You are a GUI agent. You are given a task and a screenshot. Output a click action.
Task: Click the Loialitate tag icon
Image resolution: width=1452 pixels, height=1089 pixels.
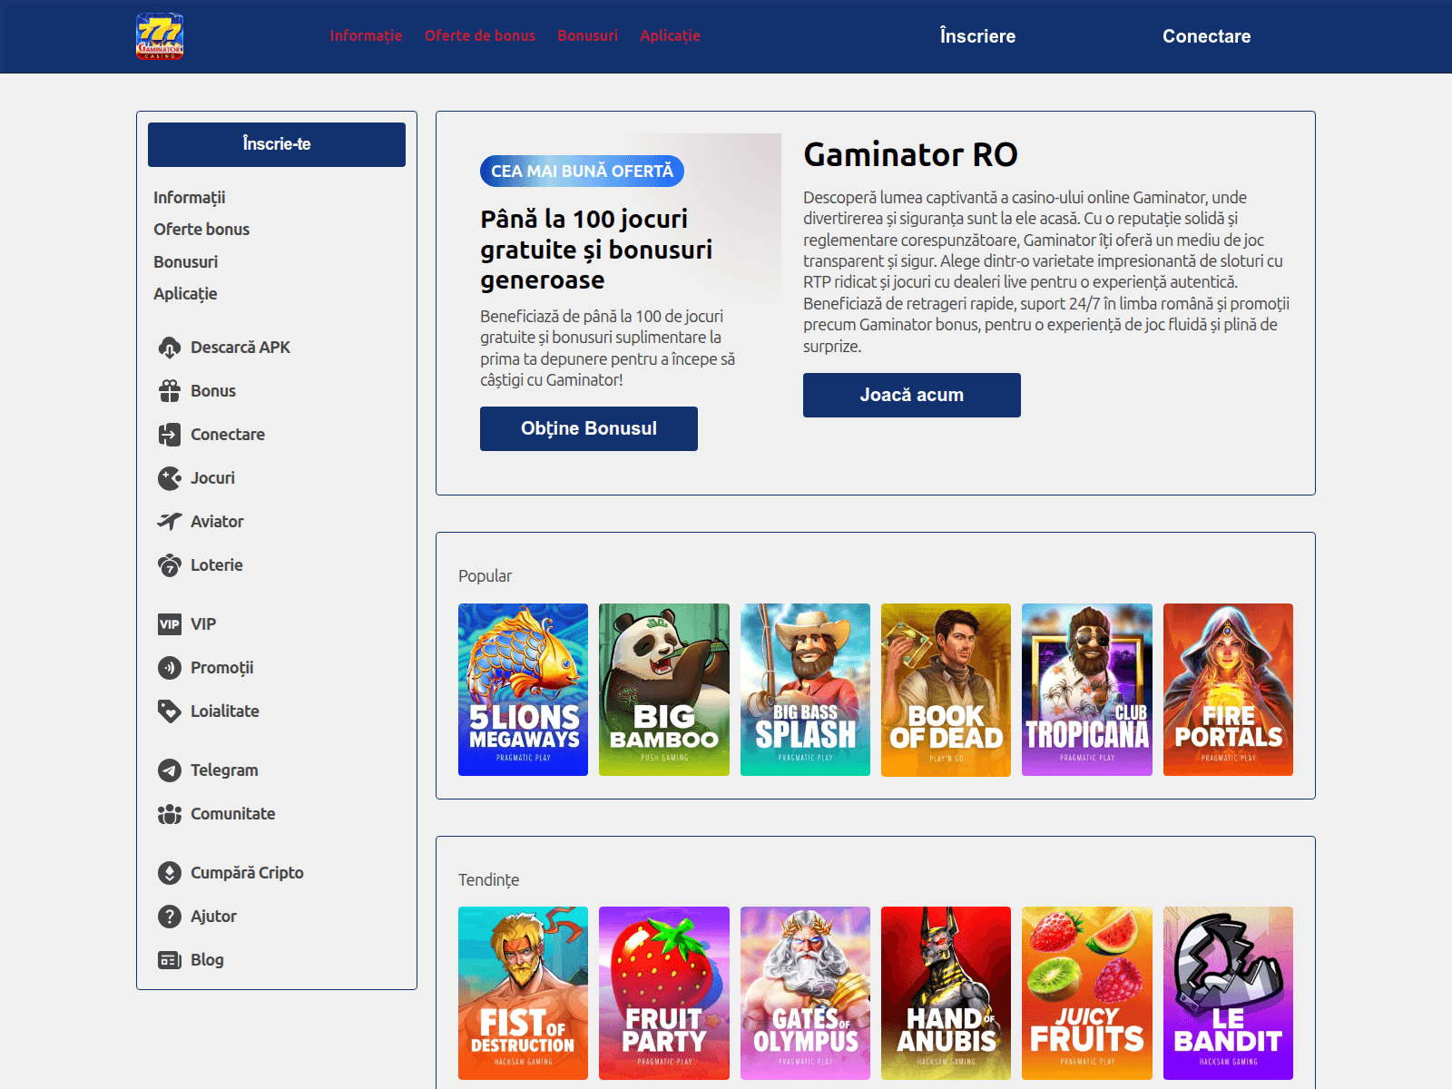coord(170,711)
